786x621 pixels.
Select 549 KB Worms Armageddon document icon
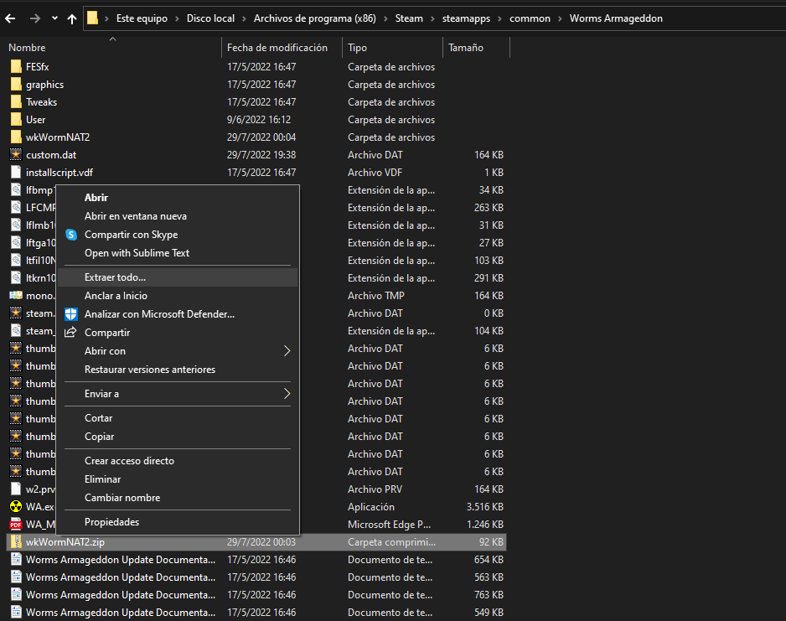(16, 612)
